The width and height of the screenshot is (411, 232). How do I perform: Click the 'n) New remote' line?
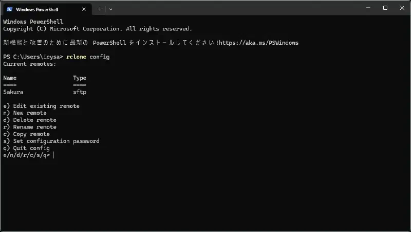coord(25,113)
